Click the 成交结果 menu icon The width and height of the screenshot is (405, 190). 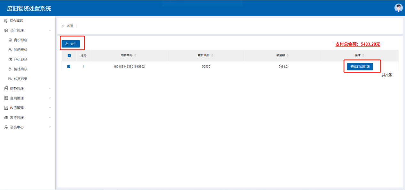click(x=10, y=79)
